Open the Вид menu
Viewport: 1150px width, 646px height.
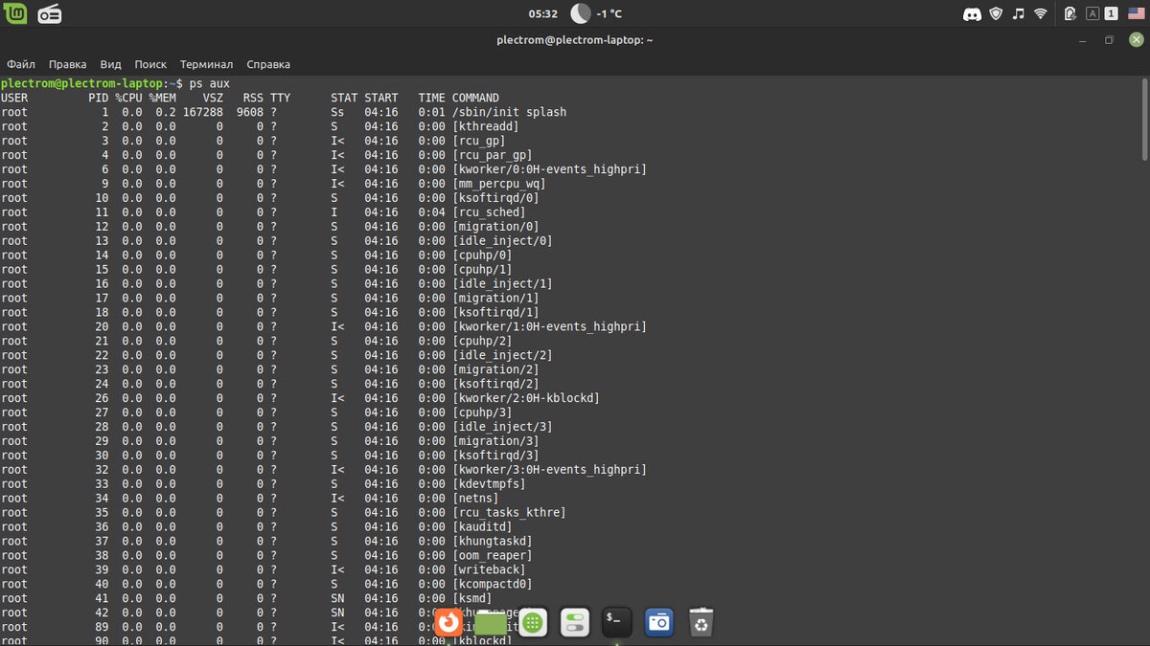click(111, 64)
